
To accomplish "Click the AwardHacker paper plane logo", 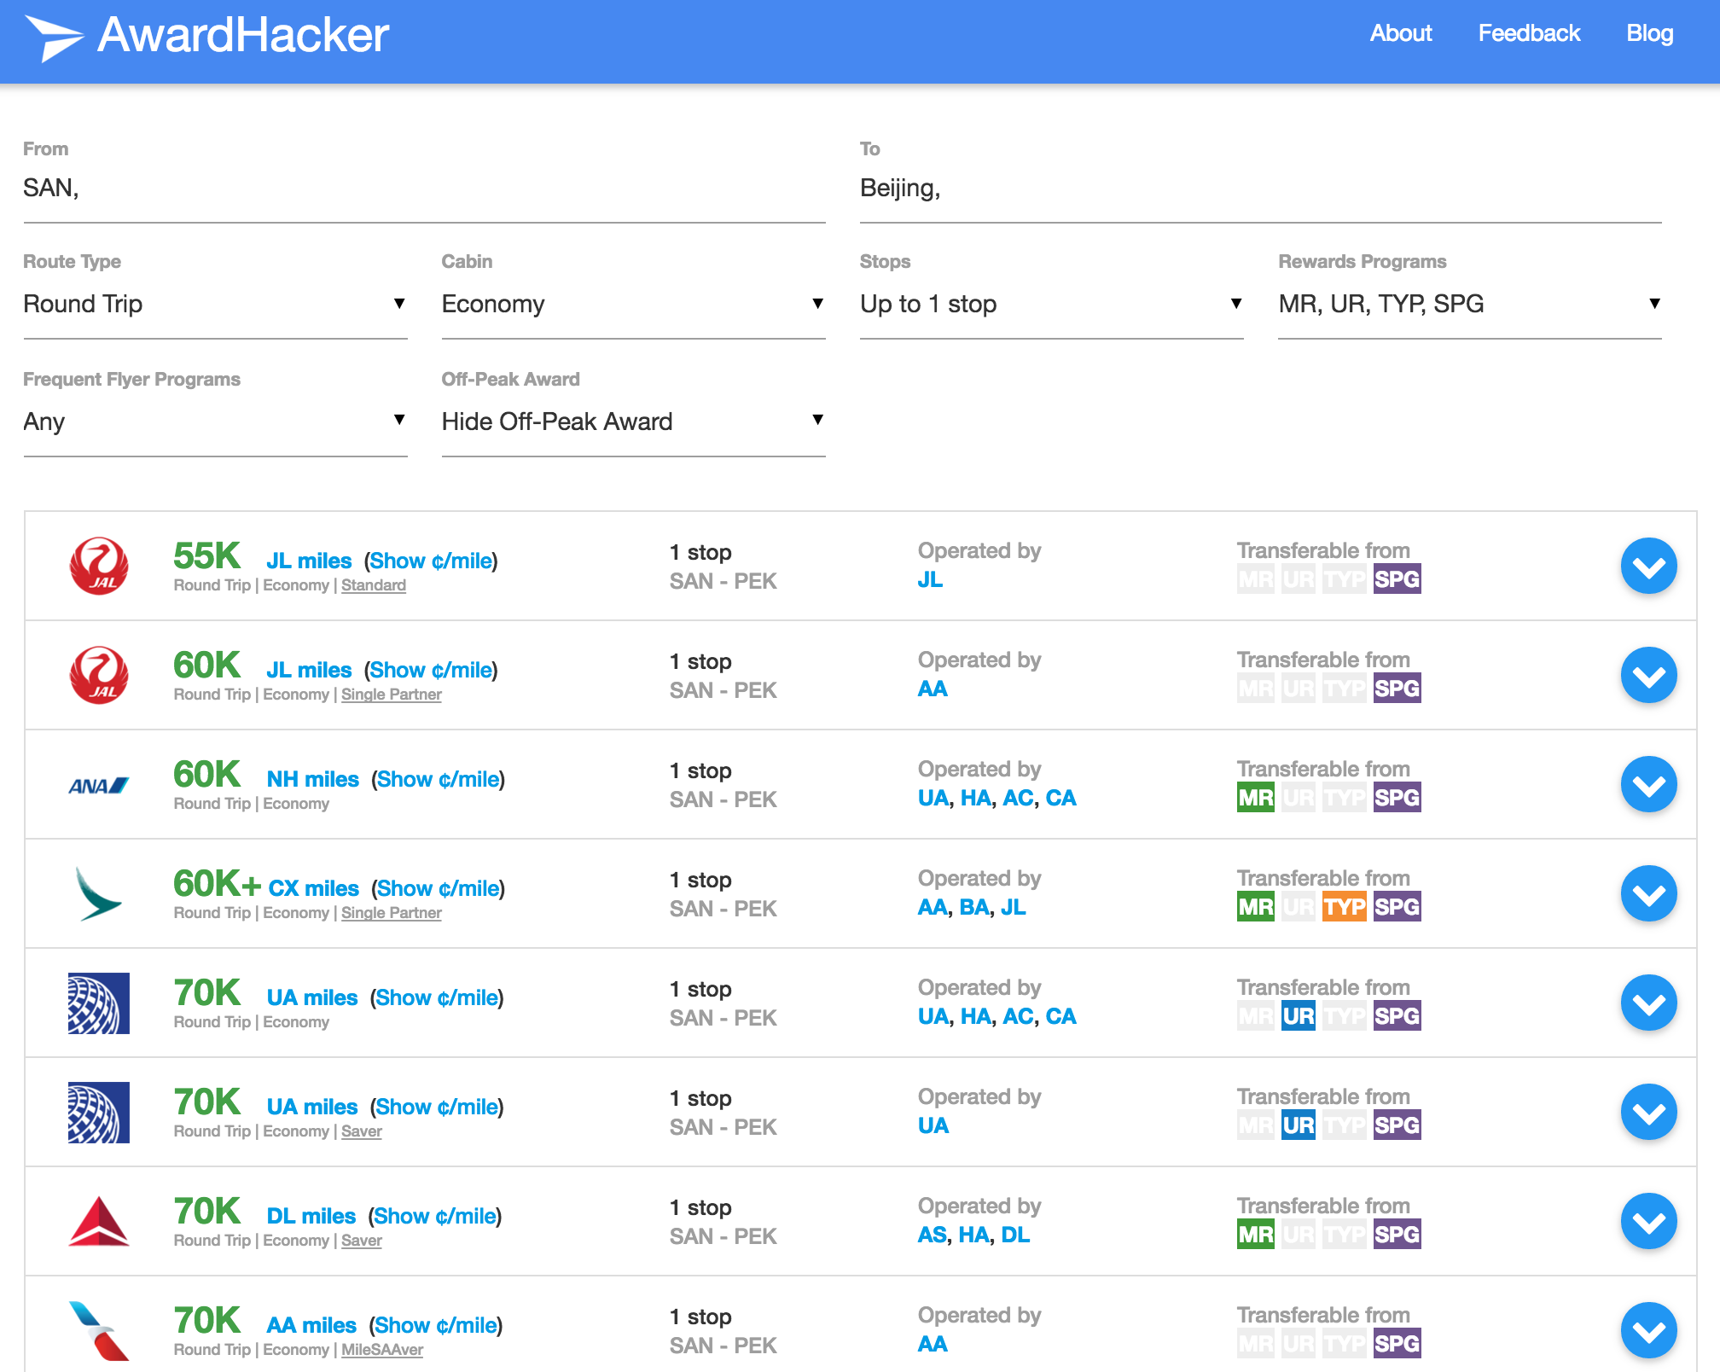I will (54, 38).
